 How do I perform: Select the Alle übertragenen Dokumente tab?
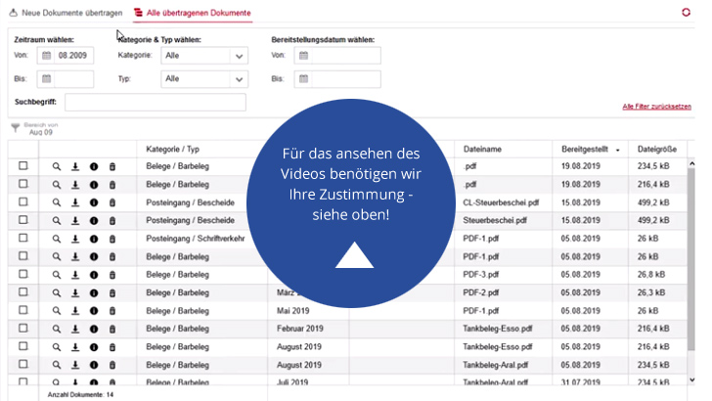tap(192, 13)
